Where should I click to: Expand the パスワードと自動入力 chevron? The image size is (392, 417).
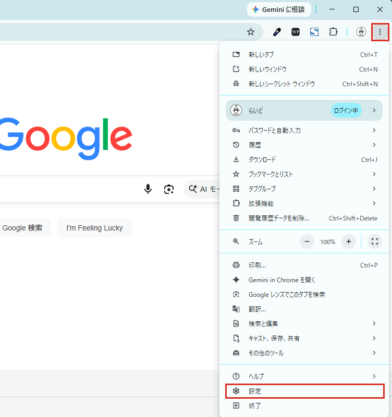pos(374,130)
